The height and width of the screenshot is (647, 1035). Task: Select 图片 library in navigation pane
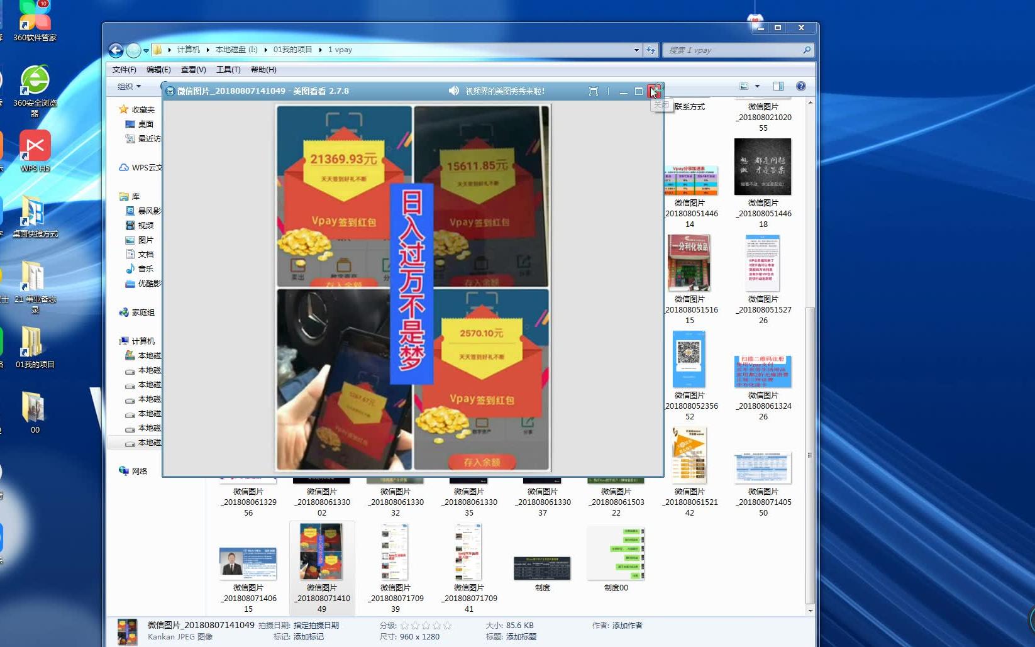(x=140, y=240)
